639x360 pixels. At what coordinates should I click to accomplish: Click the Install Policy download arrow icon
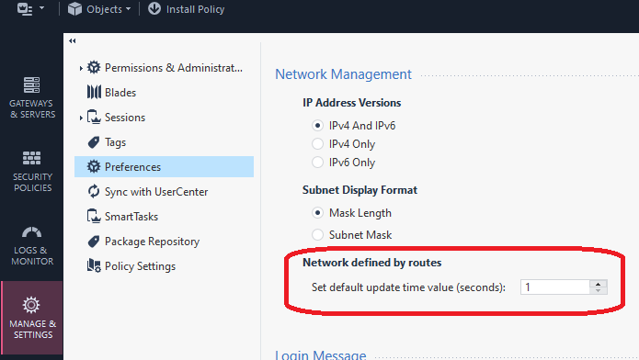point(154,8)
